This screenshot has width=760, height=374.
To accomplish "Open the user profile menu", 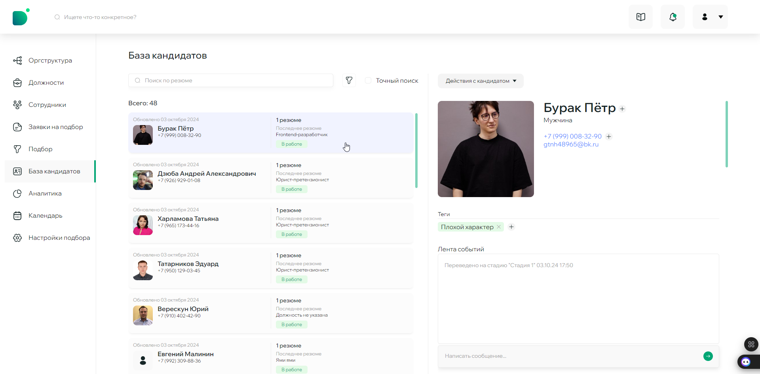I will (710, 17).
